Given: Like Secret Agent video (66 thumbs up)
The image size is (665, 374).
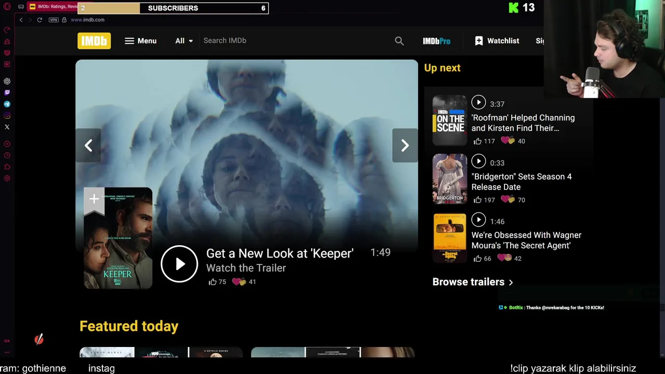Looking at the screenshot, I should point(482,258).
